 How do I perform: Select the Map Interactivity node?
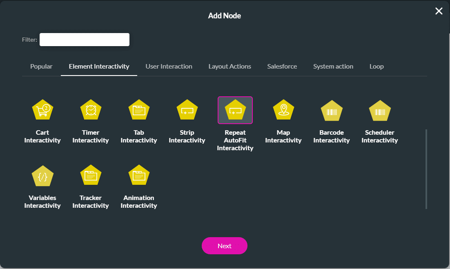click(283, 109)
